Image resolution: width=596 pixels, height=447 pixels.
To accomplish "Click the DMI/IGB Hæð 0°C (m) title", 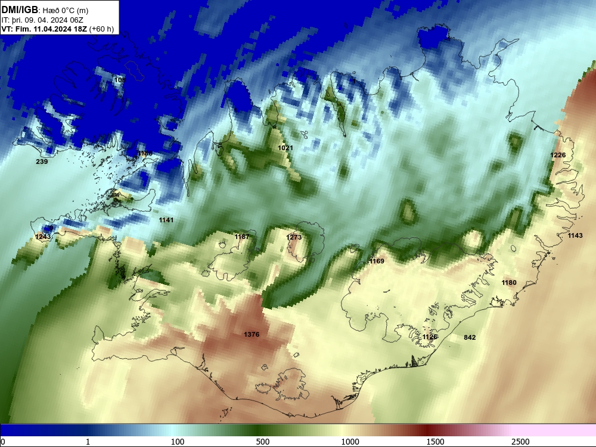I will tap(45, 10).
